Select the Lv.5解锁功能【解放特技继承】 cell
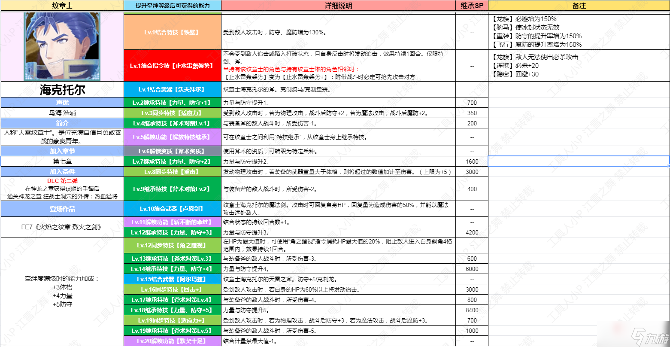 [x=173, y=137]
